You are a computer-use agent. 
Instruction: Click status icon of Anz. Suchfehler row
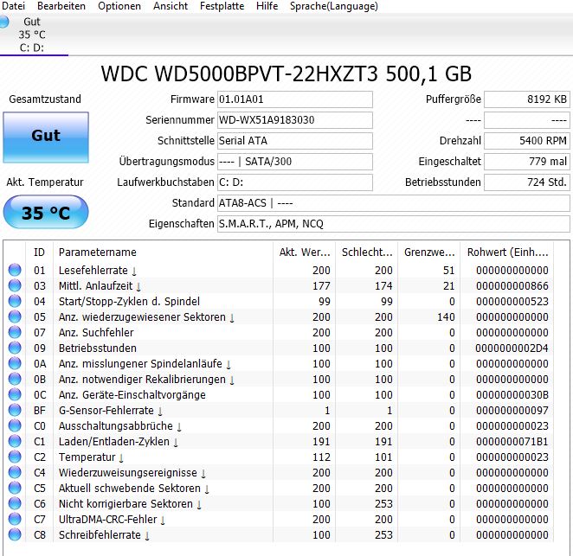tap(15, 332)
